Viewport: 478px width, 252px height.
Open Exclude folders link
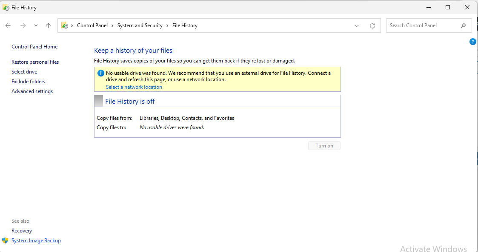[28, 82]
